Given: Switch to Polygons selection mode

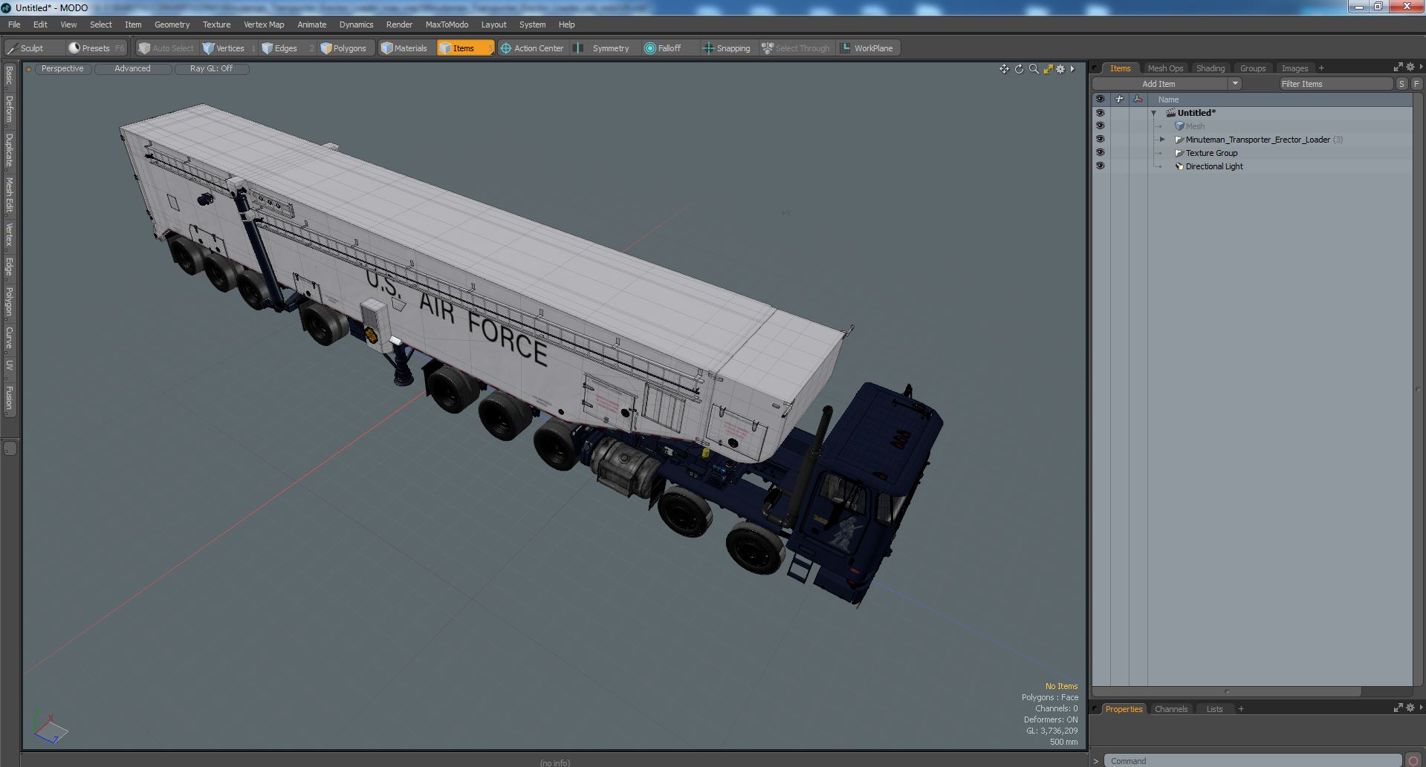Looking at the screenshot, I should click(x=346, y=48).
